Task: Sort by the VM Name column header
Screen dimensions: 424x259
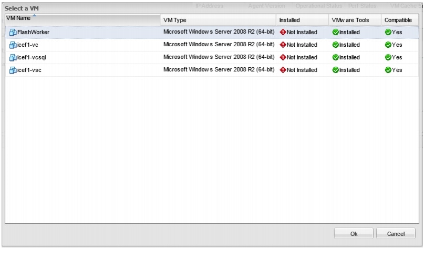Action: (82, 20)
